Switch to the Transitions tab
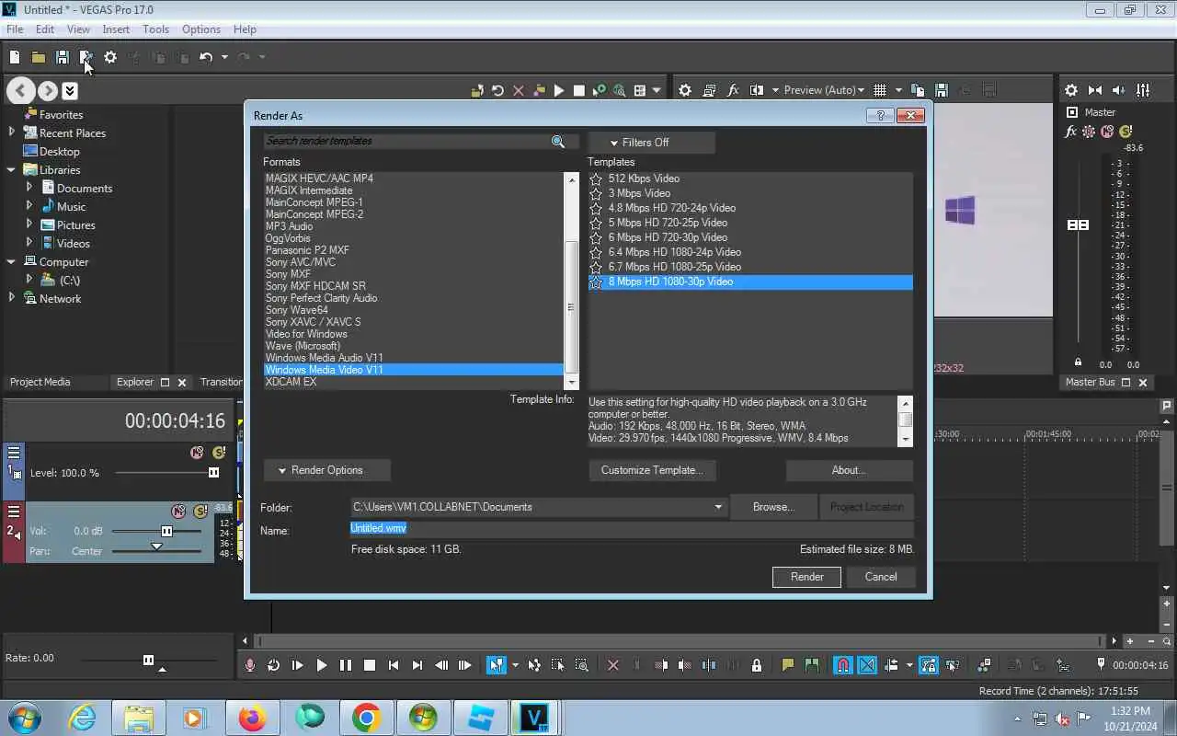The height and width of the screenshot is (736, 1177). [x=222, y=382]
